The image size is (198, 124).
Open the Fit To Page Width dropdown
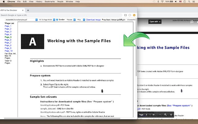pos(47,20)
